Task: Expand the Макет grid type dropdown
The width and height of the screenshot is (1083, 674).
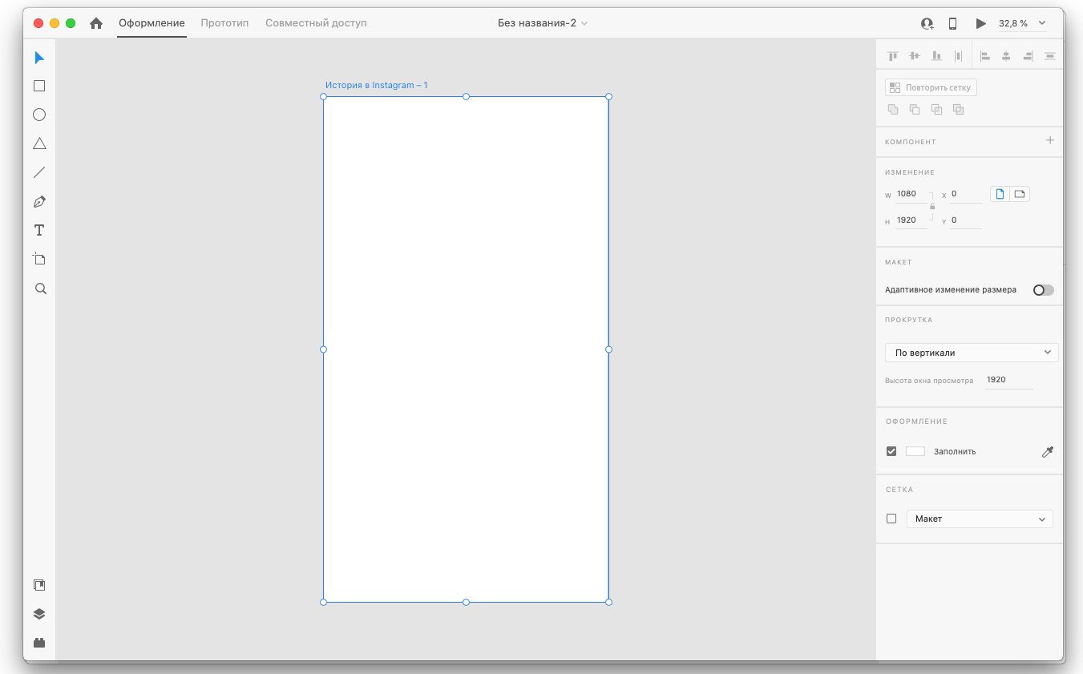Action: coord(980,519)
